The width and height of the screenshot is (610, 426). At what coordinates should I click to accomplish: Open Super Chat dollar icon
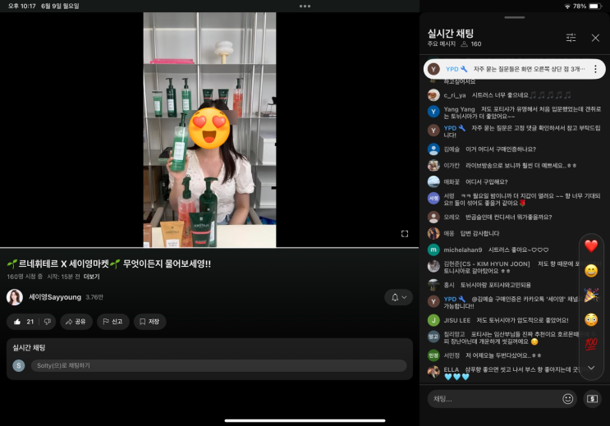(592, 399)
